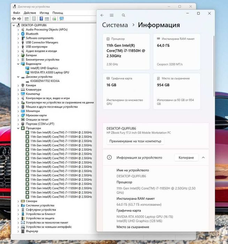228x244 pixels.
Task: Click the Settings window vertical scrollbar
Action: click(214, 66)
